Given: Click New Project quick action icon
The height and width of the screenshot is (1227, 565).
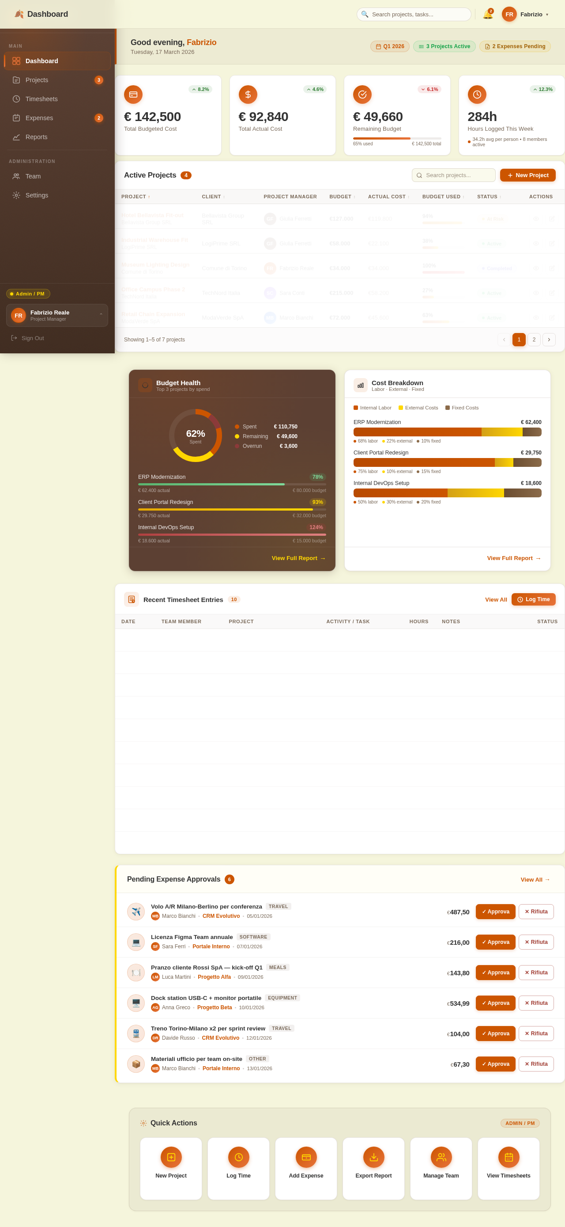Looking at the screenshot, I should (171, 1157).
